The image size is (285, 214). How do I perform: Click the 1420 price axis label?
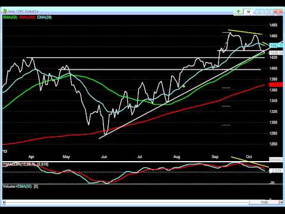(x=273, y=58)
